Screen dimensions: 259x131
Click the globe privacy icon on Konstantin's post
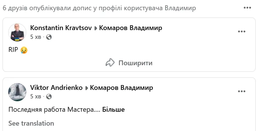pos(49,37)
